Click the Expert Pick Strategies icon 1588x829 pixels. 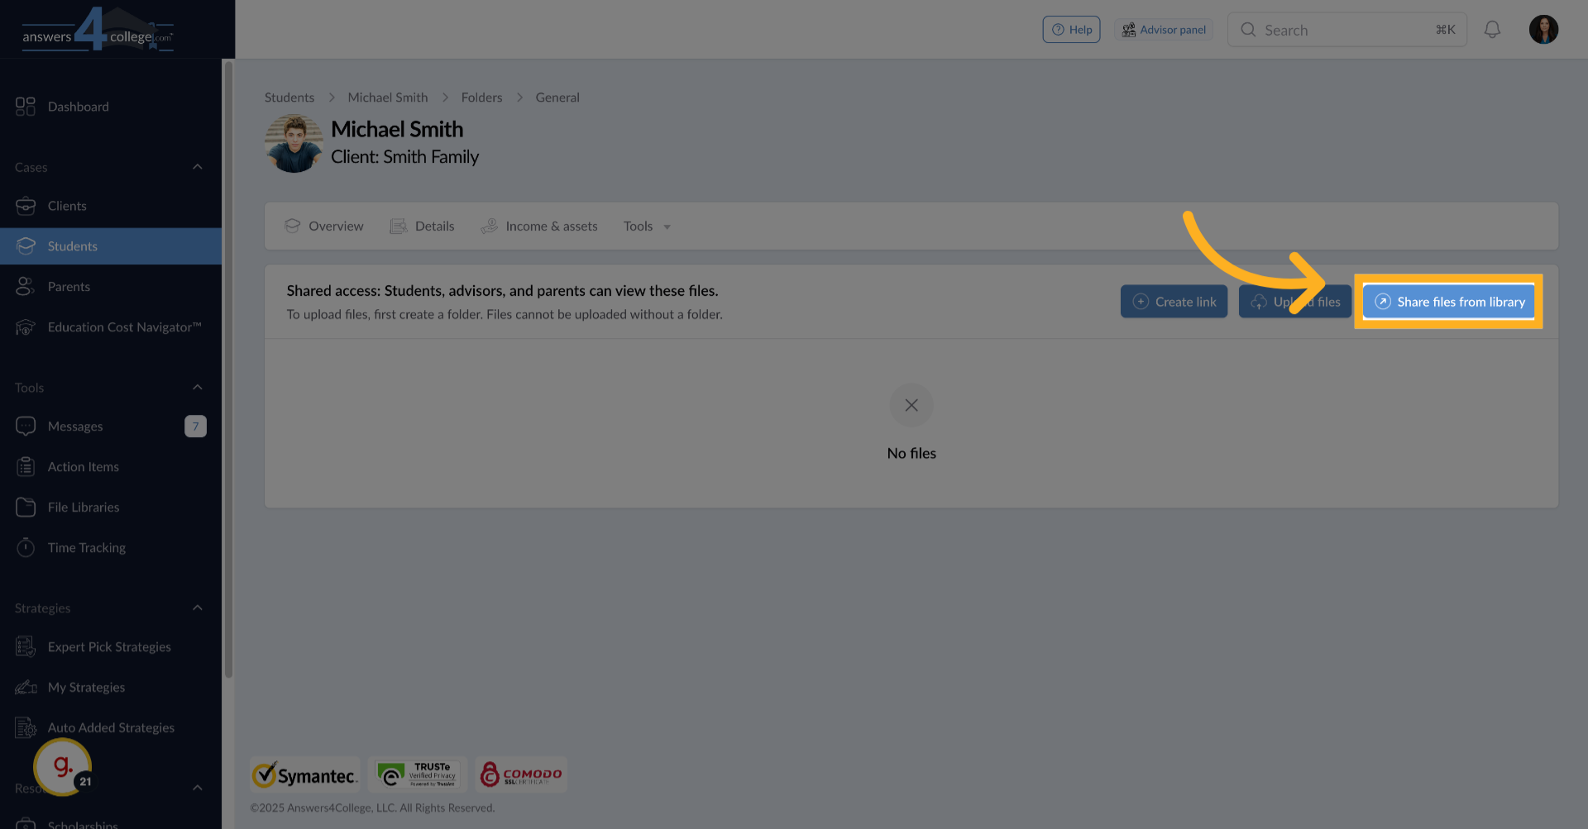pos(26,647)
